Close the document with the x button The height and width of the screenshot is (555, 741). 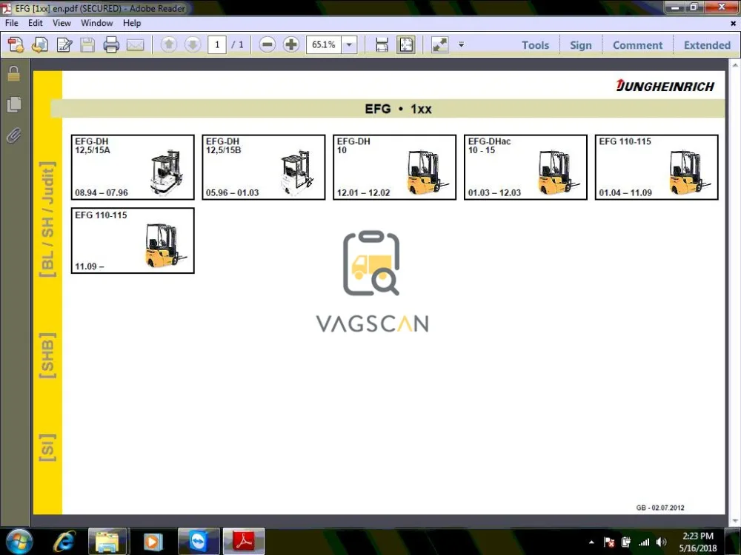pyautogui.click(x=733, y=23)
